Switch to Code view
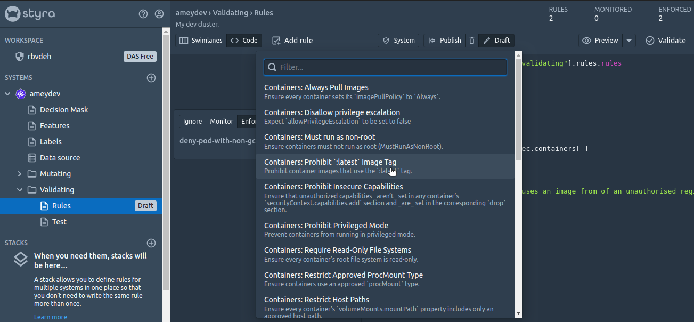Image resolution: width=694 pixels, height=322 pixels. pos(244,41)
